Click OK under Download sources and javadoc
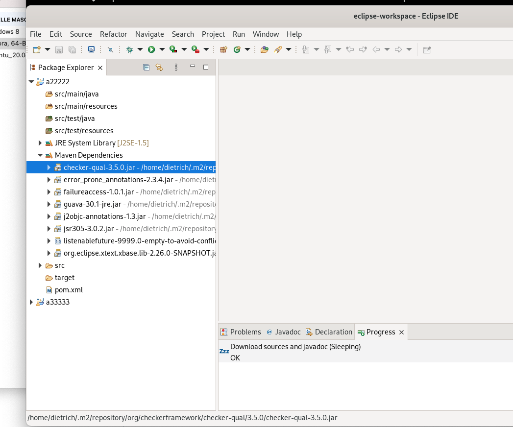The image size is (513, 427). click(235, 357)
